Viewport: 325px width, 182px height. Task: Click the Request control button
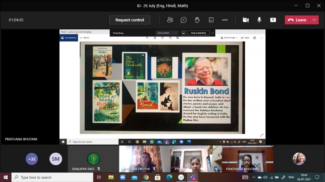pos(130,20)
